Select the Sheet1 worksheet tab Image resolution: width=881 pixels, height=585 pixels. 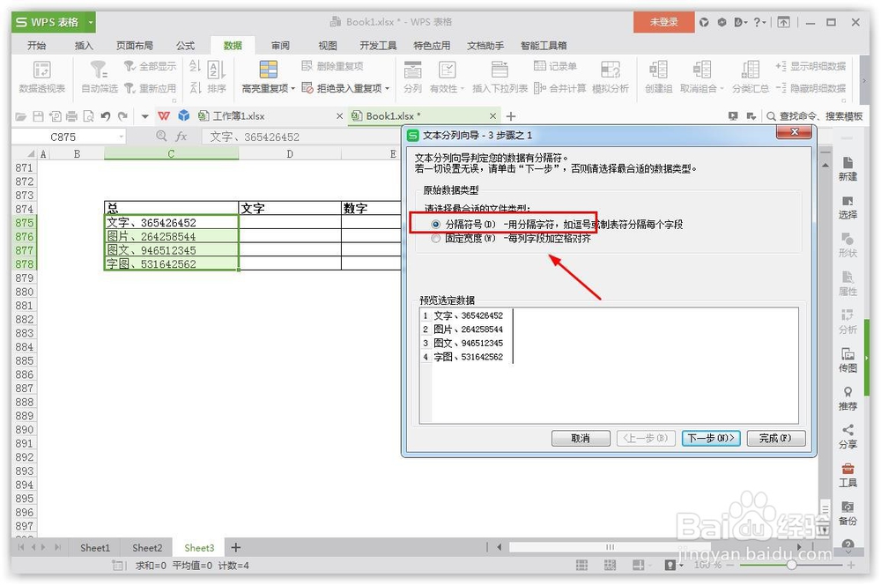(x=94, y=547)
